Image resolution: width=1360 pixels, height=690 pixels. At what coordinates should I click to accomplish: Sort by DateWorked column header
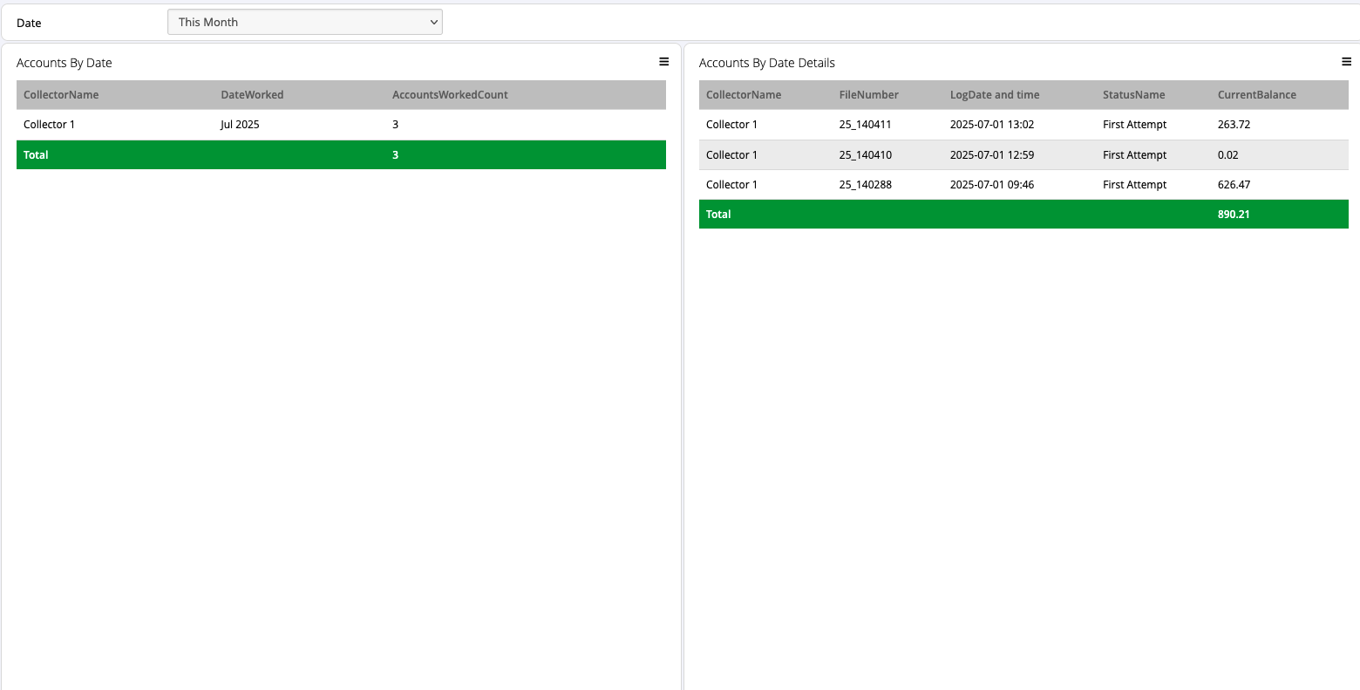[x=252, y=95]
